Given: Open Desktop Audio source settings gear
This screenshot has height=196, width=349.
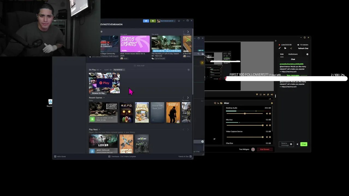Looking at the screenshot, I should point(270,114).
